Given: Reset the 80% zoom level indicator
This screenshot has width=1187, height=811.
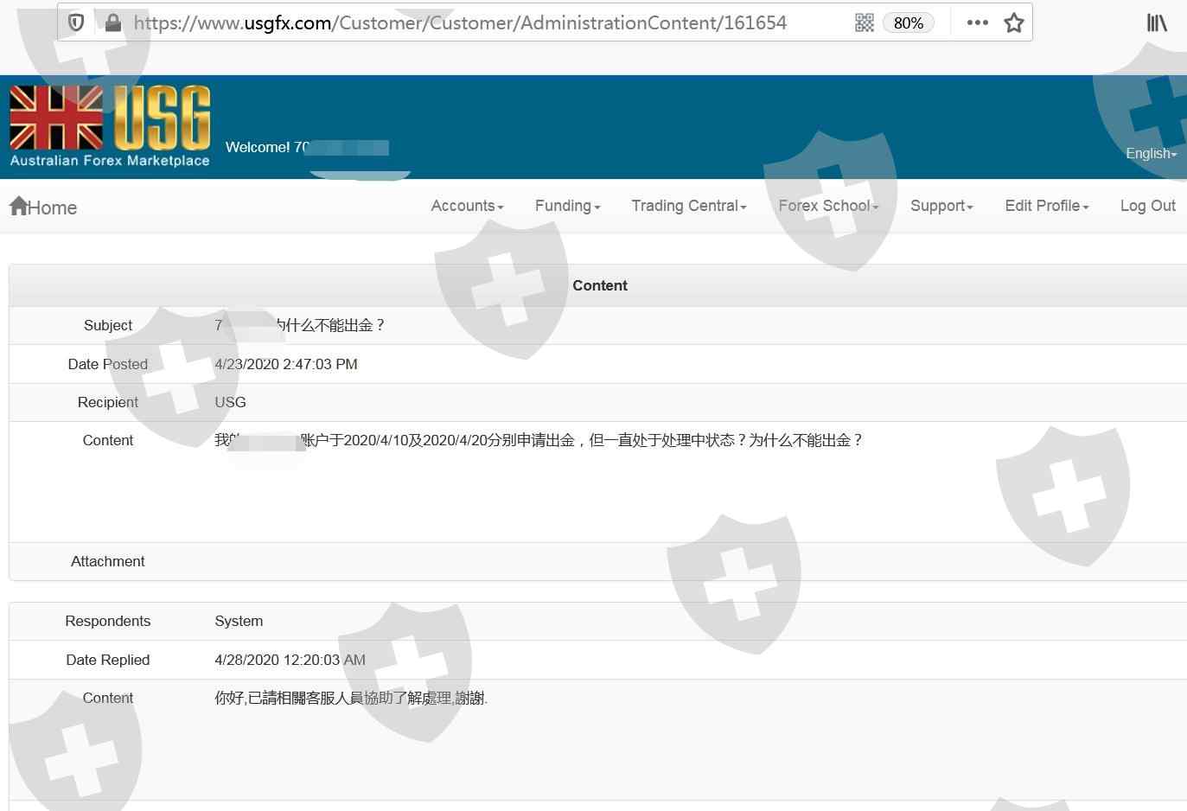Looking at the screenshot, I should pos(908,22).
